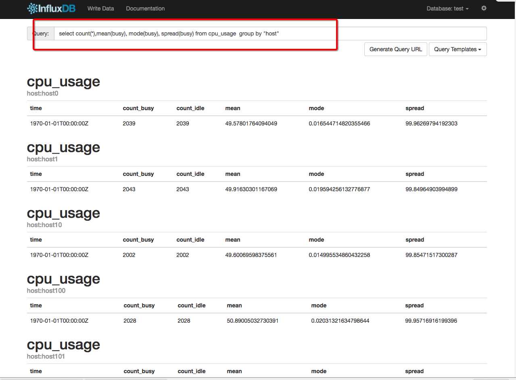The height and width of the screenshot is (380, 516).
Task: Click mean value 49.57801764094049
Action: click(251, 123)
